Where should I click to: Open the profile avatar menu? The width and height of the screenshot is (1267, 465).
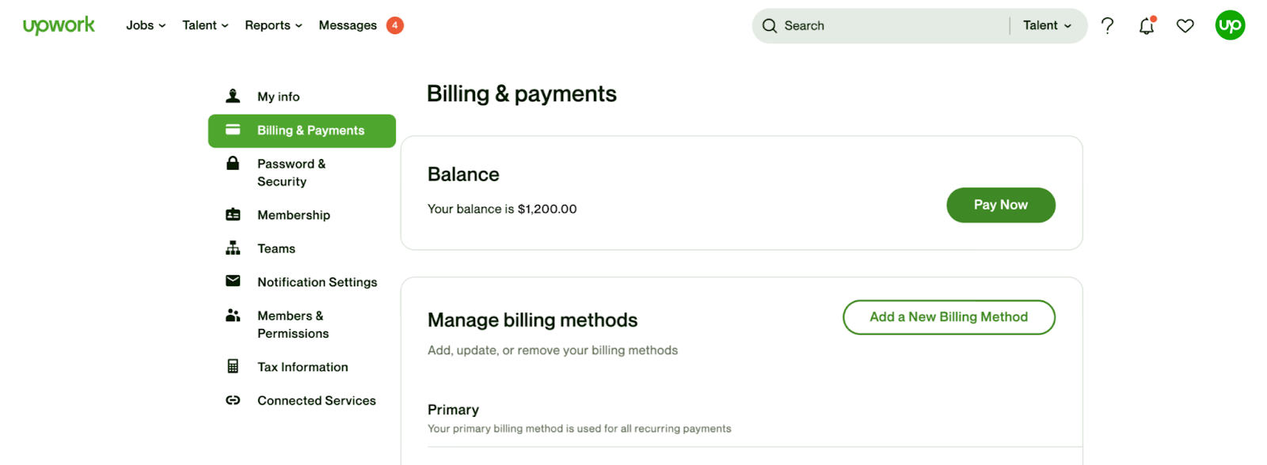[1230, 25]
